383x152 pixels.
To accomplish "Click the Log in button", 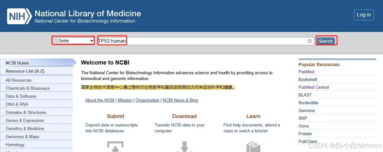I will [364, 15].
